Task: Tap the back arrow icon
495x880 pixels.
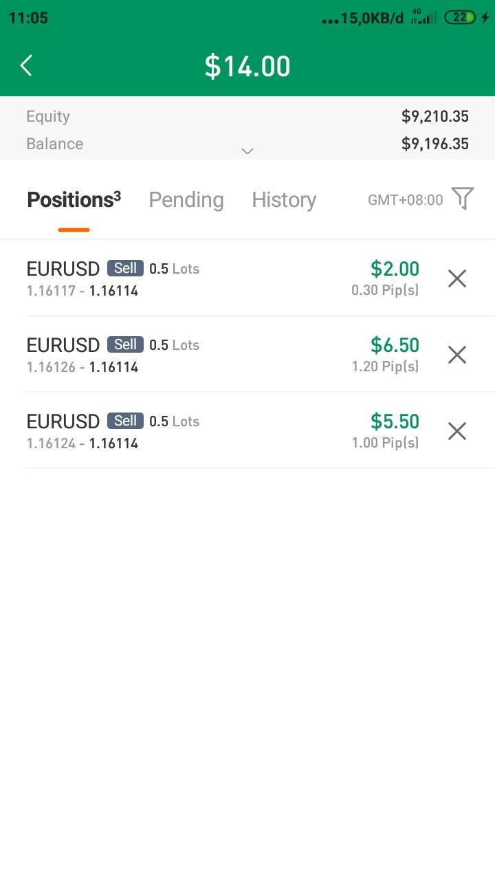Action: 26,66
